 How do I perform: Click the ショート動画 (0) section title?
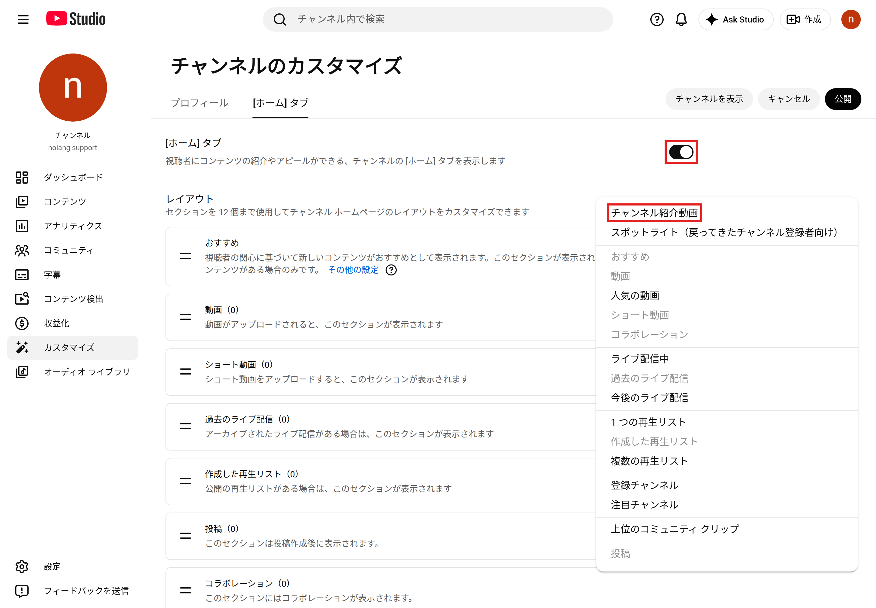[x=239, y=364]
